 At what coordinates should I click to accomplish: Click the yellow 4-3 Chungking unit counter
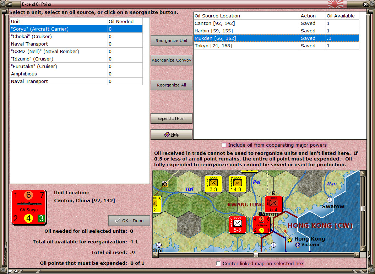237,184
